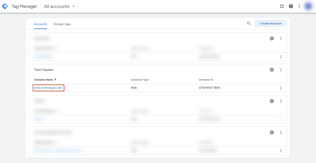Screen dimensions: 316x163
Task: Open container row menu in topmost account card
Action: pyautogui.click(x=281, y=57)
